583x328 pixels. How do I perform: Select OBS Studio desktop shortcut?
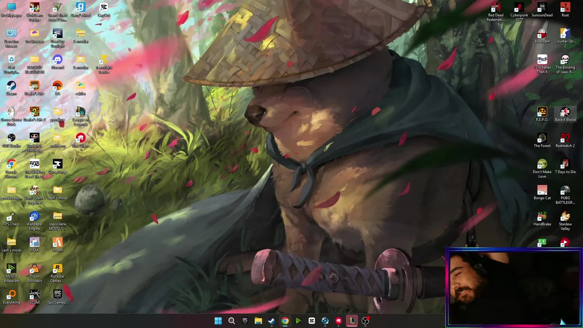11,141
